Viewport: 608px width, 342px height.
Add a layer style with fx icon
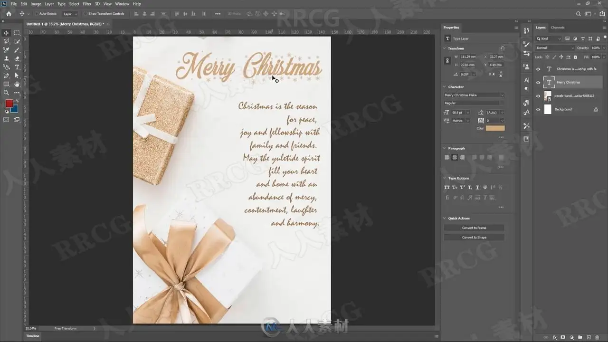554,337
